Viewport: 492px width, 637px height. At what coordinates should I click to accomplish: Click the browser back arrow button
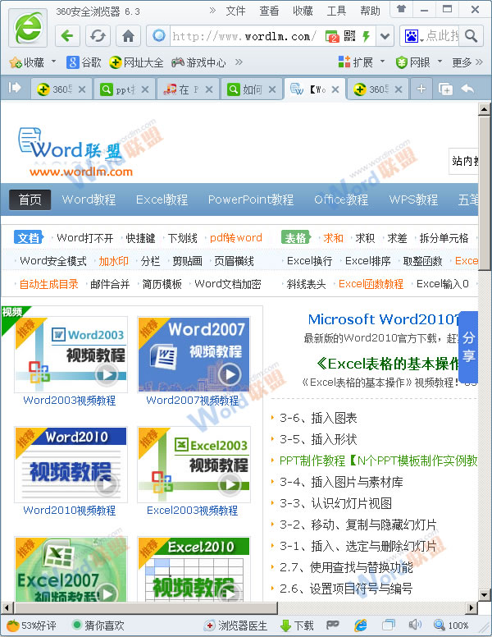tap(67, 36)
